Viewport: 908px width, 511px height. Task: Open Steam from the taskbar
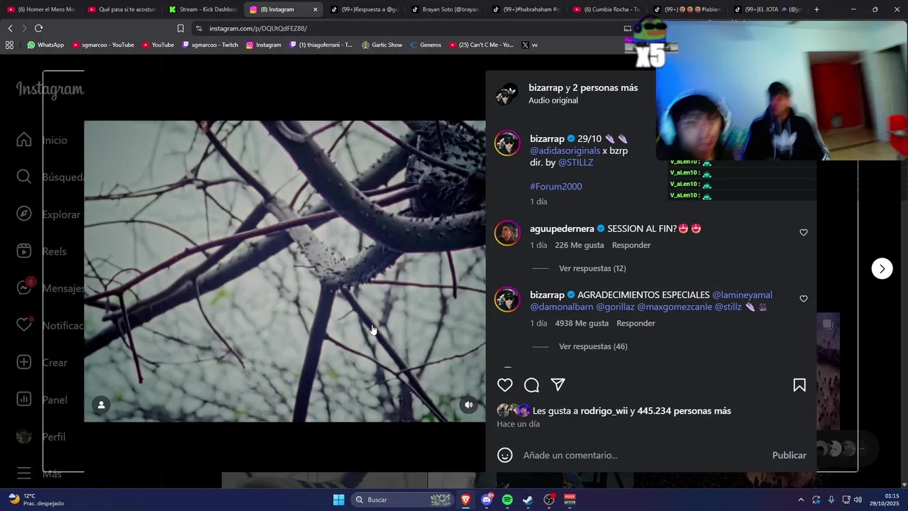(x=528, y=500)
